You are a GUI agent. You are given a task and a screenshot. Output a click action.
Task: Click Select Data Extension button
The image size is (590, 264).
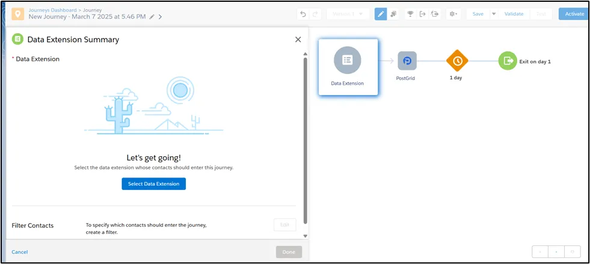click(x=153, y=184)
